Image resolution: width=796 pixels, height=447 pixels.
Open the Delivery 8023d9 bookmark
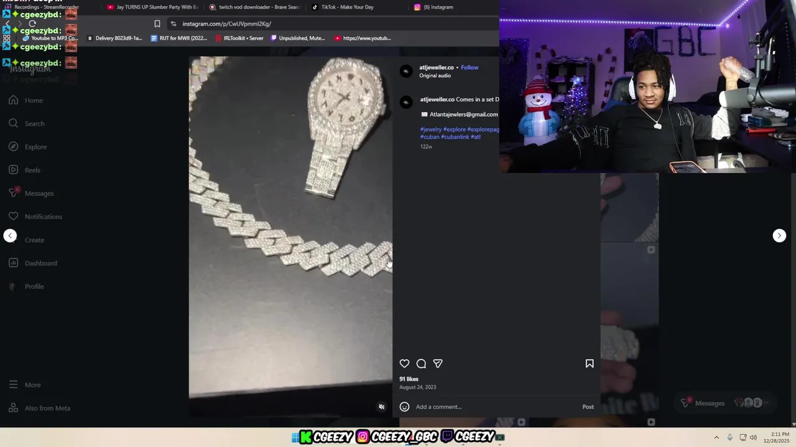click(x=114, y=38)
